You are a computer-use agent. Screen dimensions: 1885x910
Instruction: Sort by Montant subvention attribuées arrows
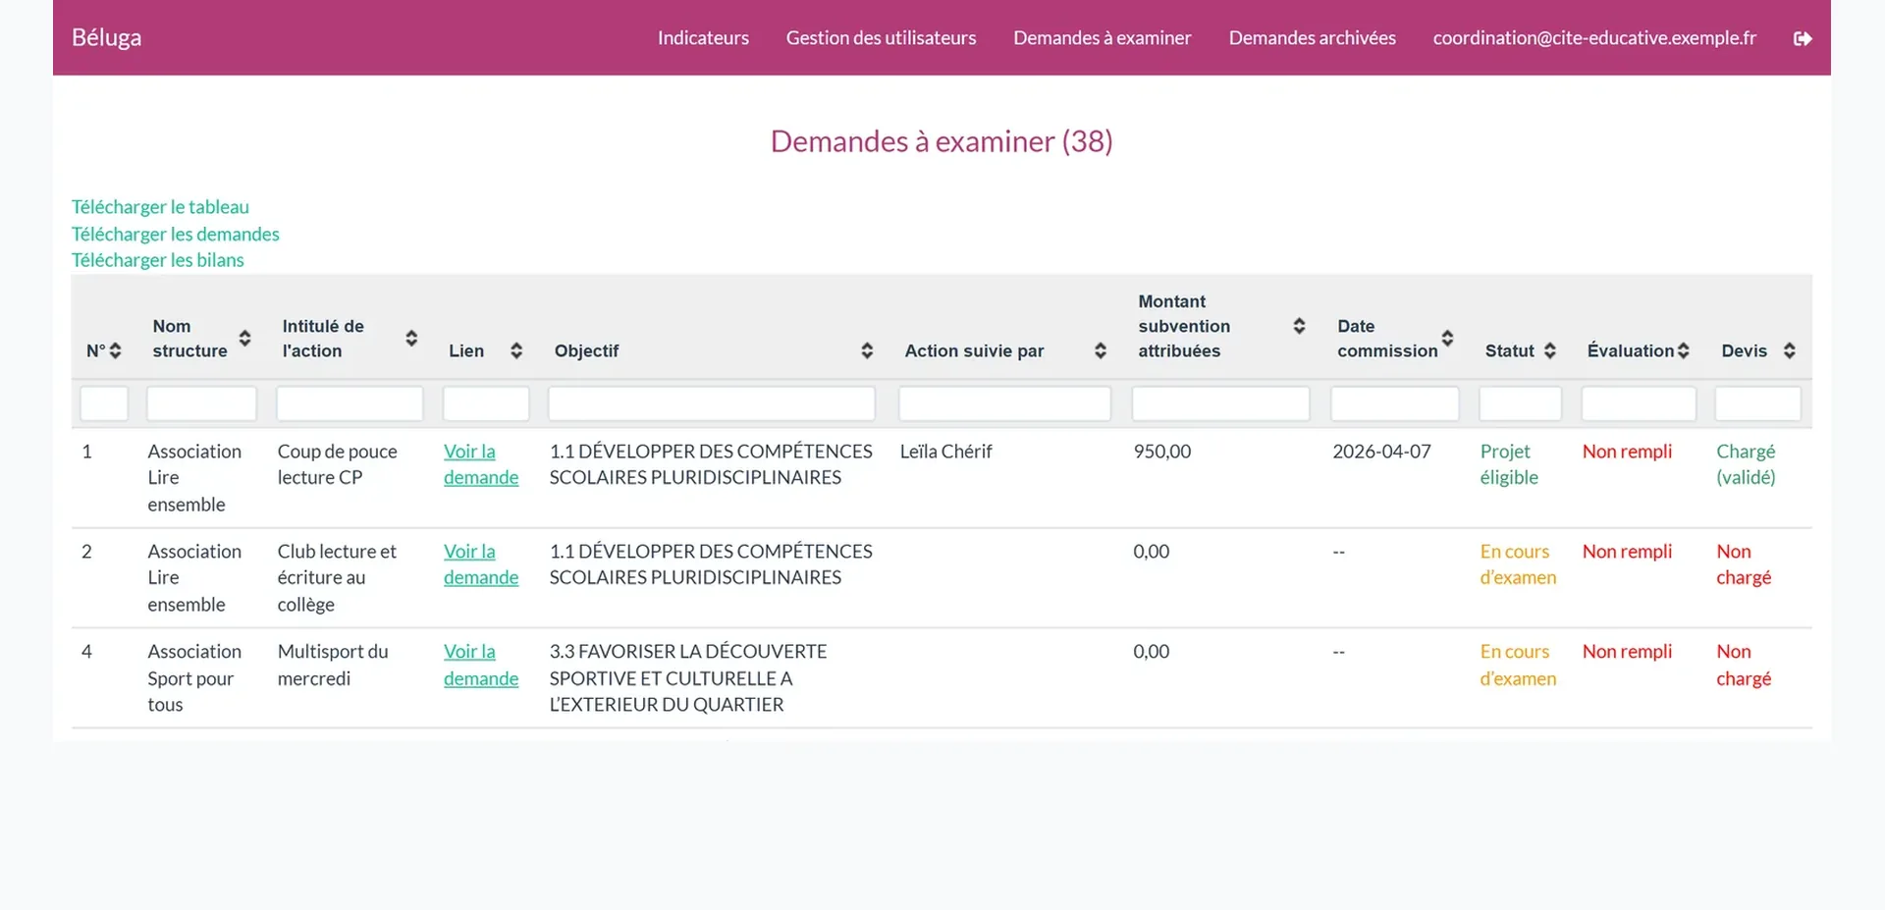(1299, 326)
